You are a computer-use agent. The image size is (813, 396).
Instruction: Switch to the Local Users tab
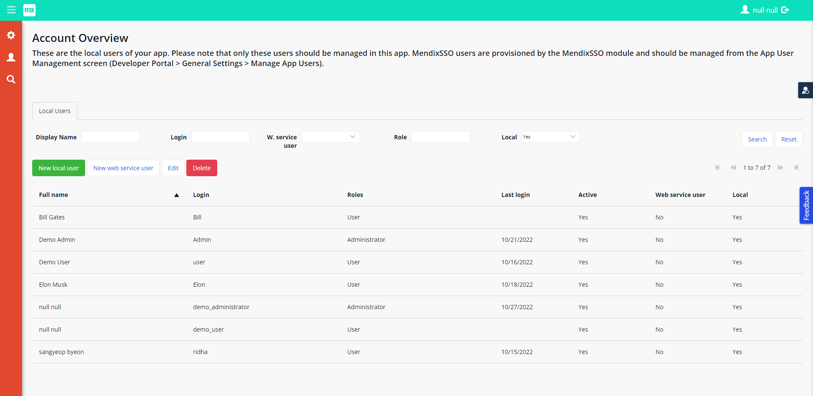tap(54, 111)
